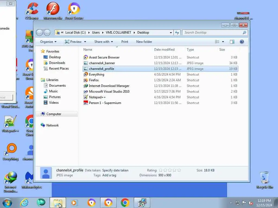
Task: Click the muted volume tray icon
Action: click(x=251, y=203)
